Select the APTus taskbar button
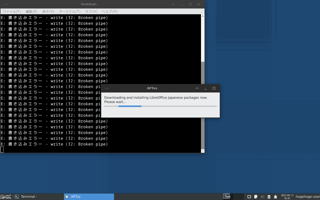The height and width of the screenshot is (200, 320). (89, 197)
